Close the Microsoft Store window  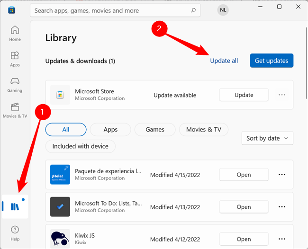(x=298, y=7)
